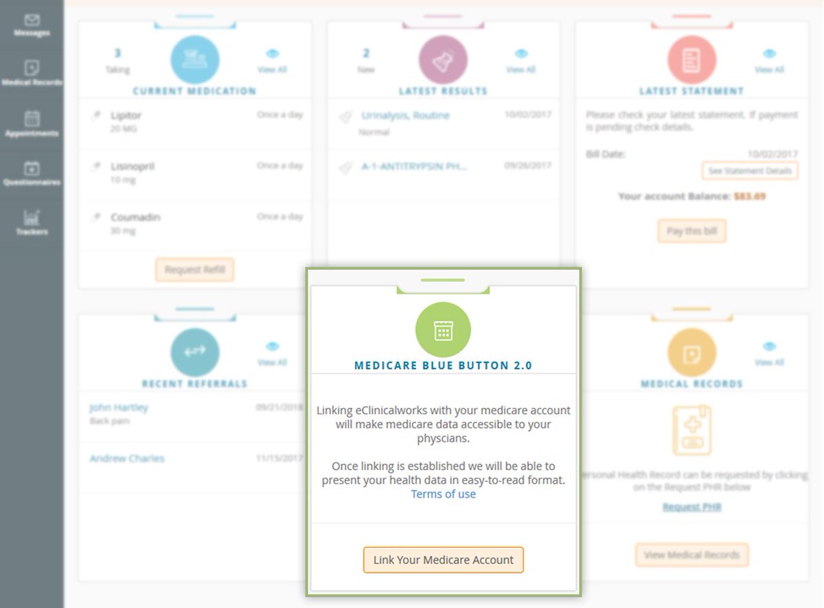
Task: View all current medications
Action: click(x=272, y=61)
